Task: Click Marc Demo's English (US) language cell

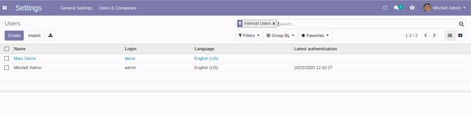Action: 206,58
